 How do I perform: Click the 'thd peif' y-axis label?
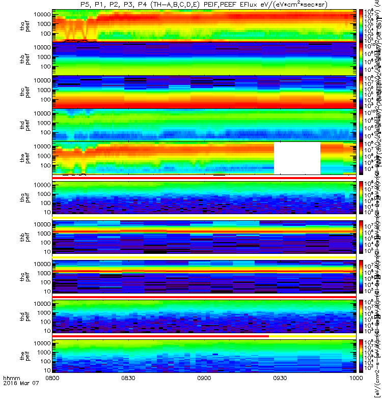(x=25, y=316)
